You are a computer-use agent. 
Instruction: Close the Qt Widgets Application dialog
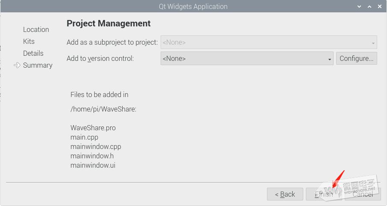379,6
